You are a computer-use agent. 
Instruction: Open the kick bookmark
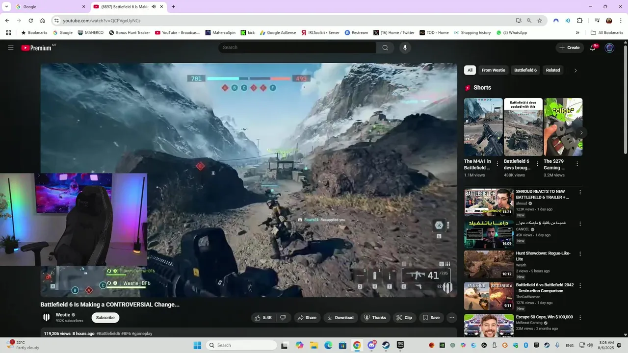(248, 33)
